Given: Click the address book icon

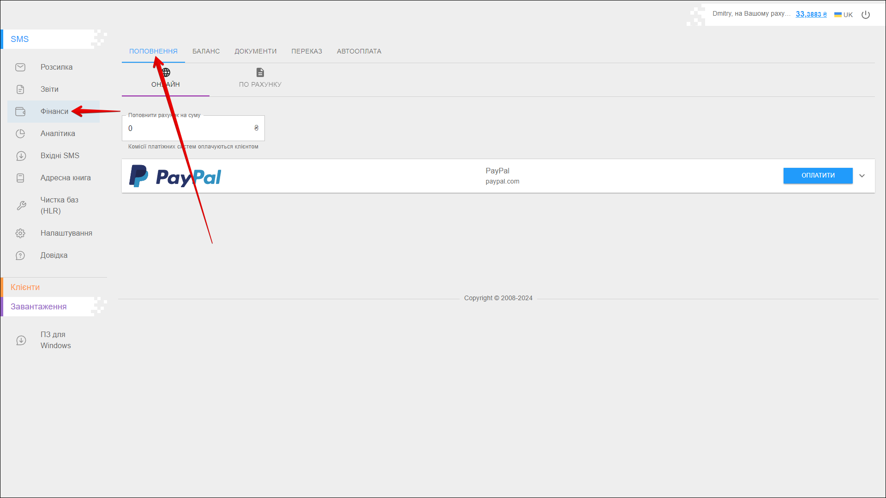Looking at the screenshot, I should (20, 178).
